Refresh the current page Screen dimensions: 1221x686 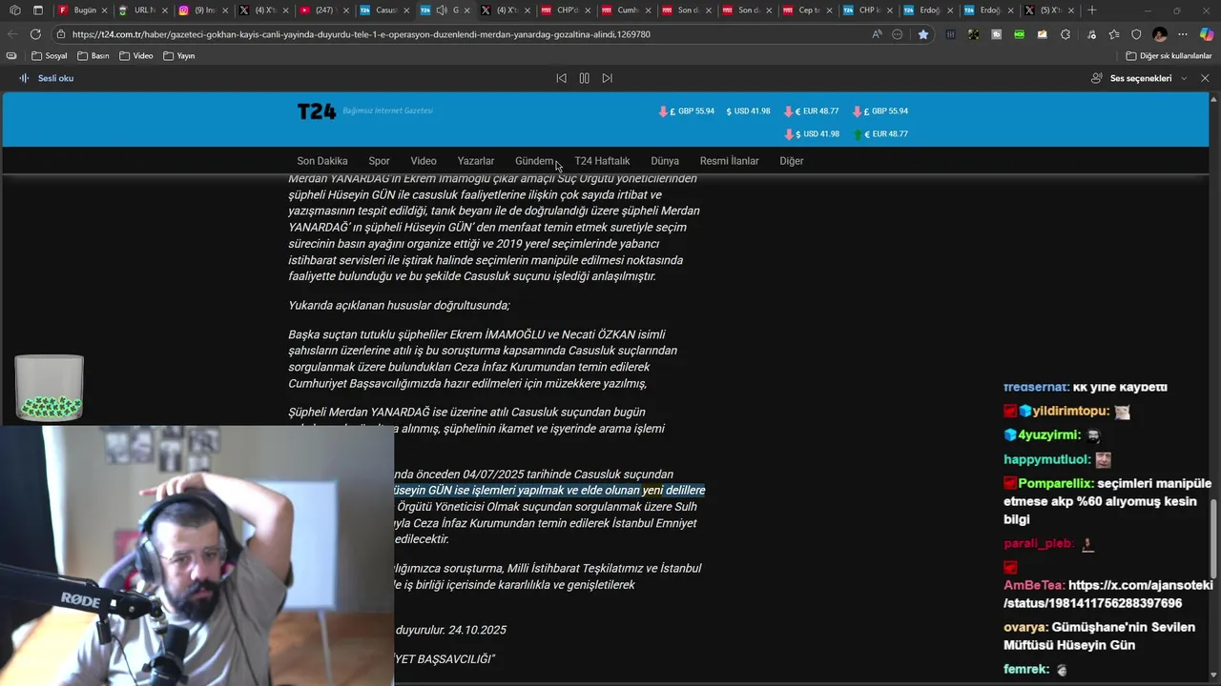tap(36, 34)
